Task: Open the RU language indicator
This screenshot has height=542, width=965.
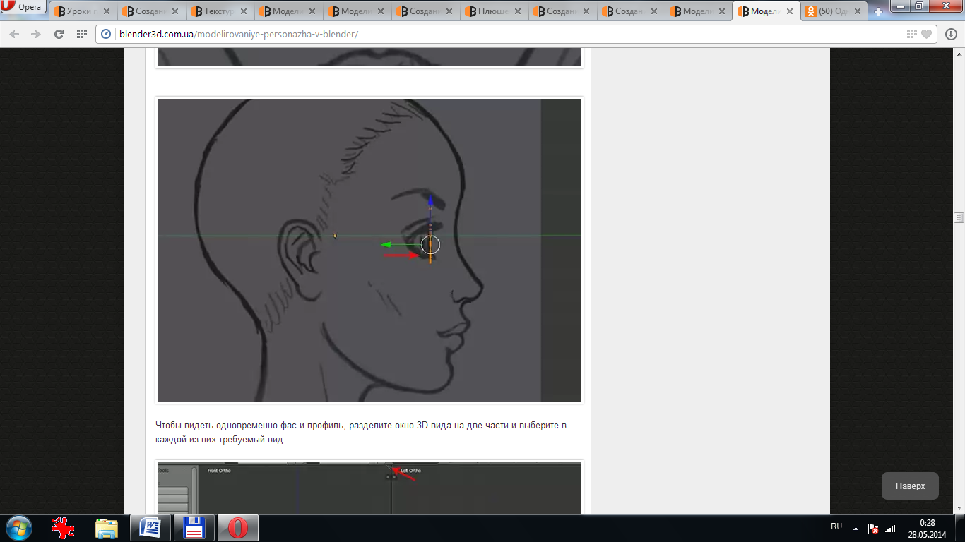Action: click(836, 526)
